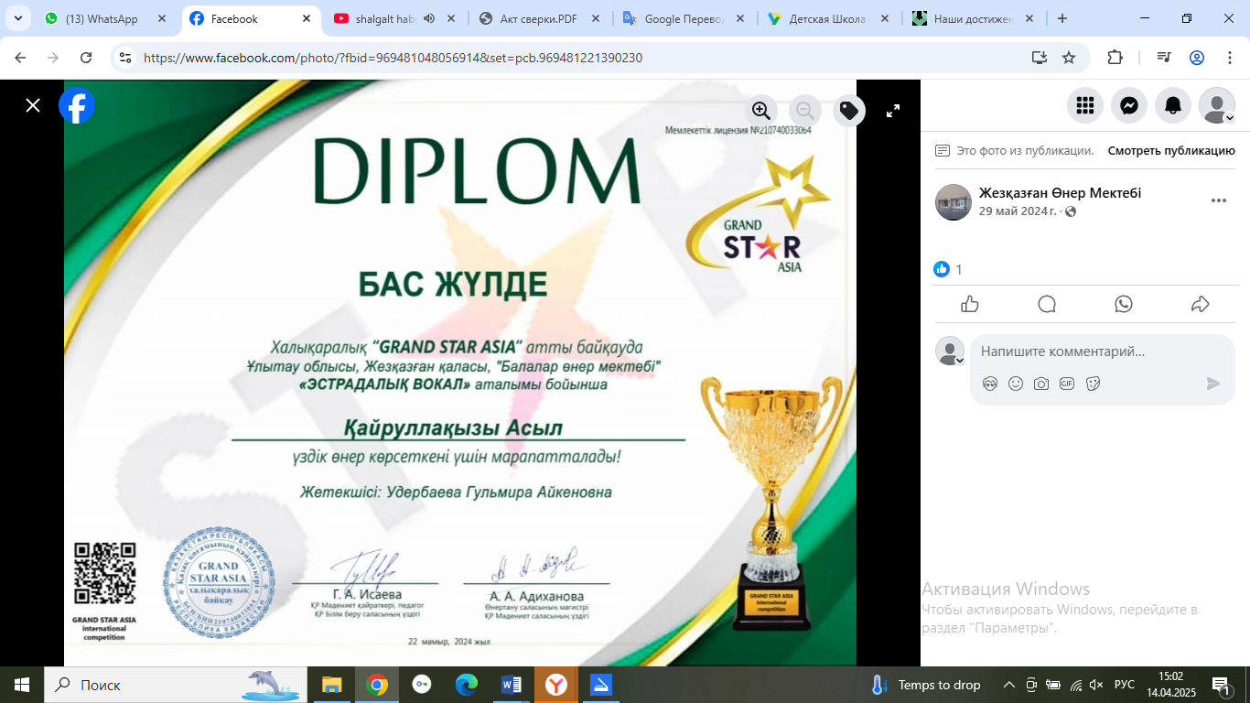This screenshot has height=703, width=1250.
Task: Send photo in WhatsApp icon
Action: click(x=1124, y=305)
